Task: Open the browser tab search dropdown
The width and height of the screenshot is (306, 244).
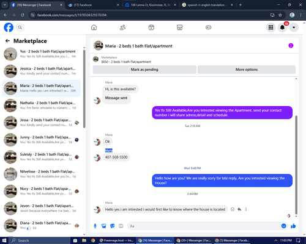Action: click(4, 5)
